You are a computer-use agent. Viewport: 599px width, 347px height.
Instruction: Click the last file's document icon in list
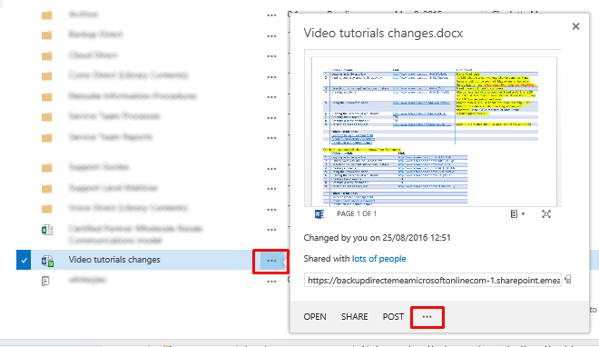(x=45, y=281)
